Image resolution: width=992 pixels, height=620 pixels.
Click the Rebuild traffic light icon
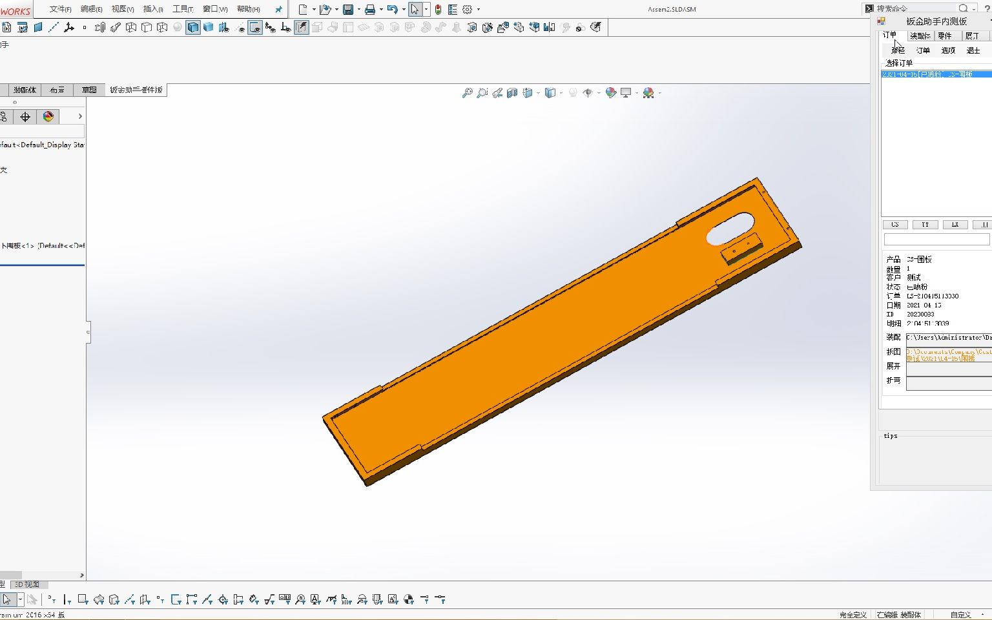click(438, 9)
